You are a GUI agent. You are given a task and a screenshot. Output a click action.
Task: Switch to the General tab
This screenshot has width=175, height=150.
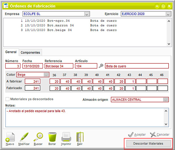pos(11,52)
